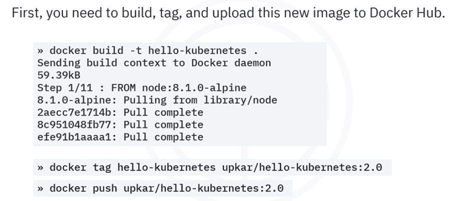The width and height of the screenshot is (456, 201).
Task: Click the '-t' flag in build command
Action: pos(136,51)
